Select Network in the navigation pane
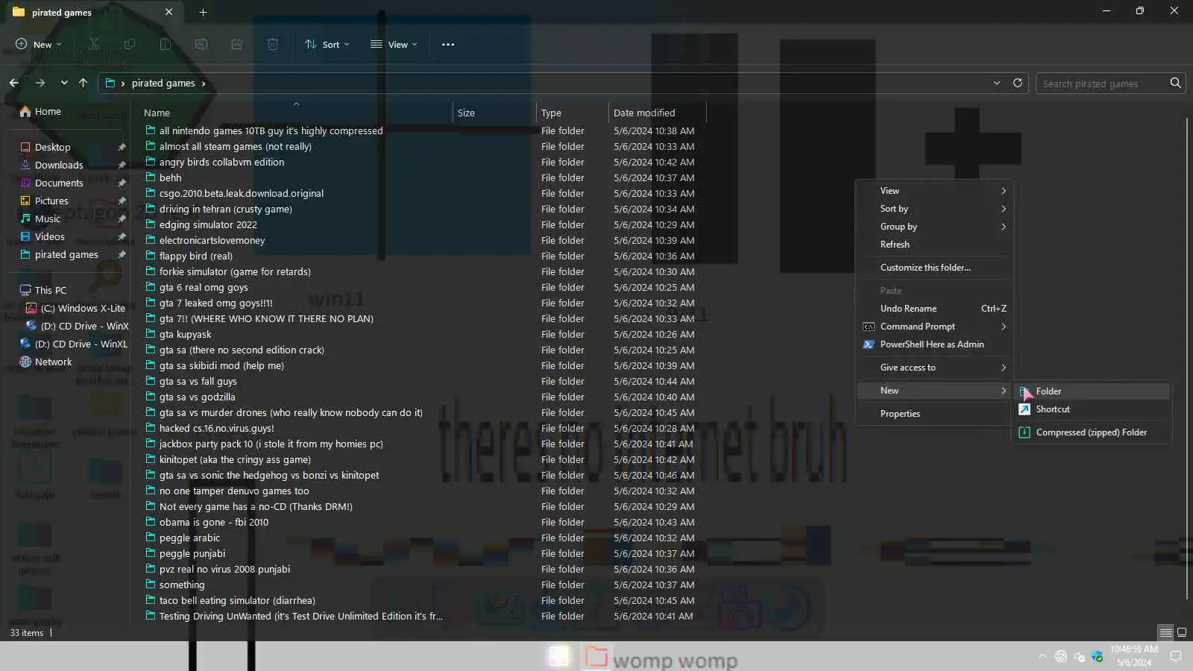 click(x=54, y=362)
